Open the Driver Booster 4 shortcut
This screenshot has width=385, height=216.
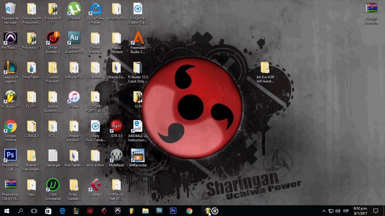tap(53, 43)
